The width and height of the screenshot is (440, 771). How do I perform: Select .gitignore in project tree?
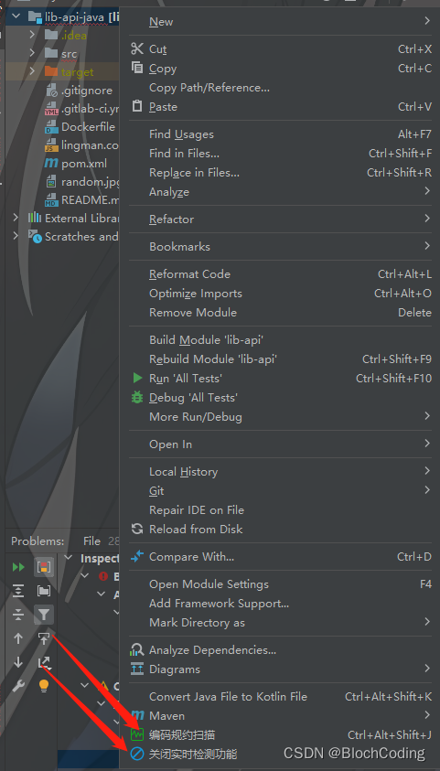(x=87, y=90)
